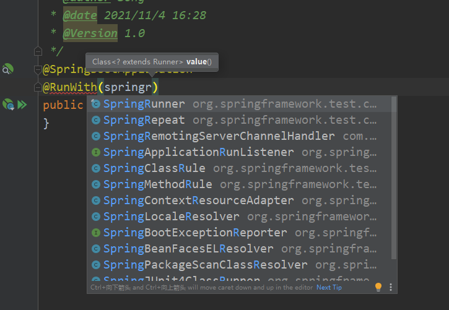Image resolution: width=449 pixels, height=310 pixels.
Task: Run class via green double-arrow gutter icon
Action: (22, 105)
